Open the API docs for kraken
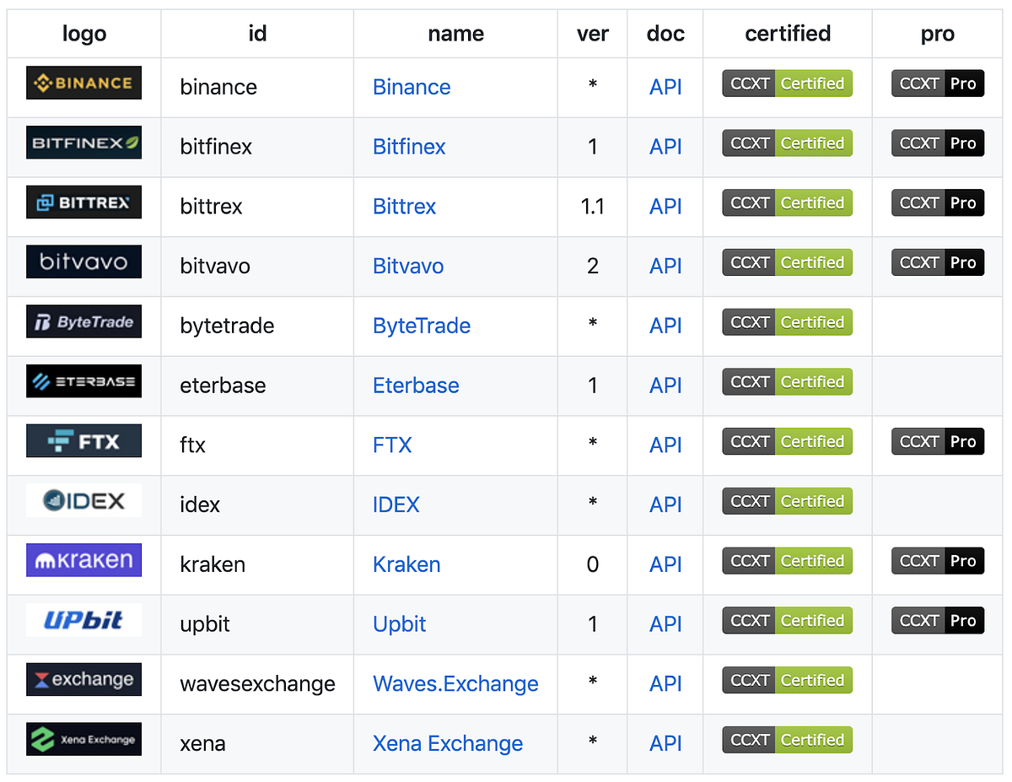Screen dimensions: 1012x782 click(665, 564)
